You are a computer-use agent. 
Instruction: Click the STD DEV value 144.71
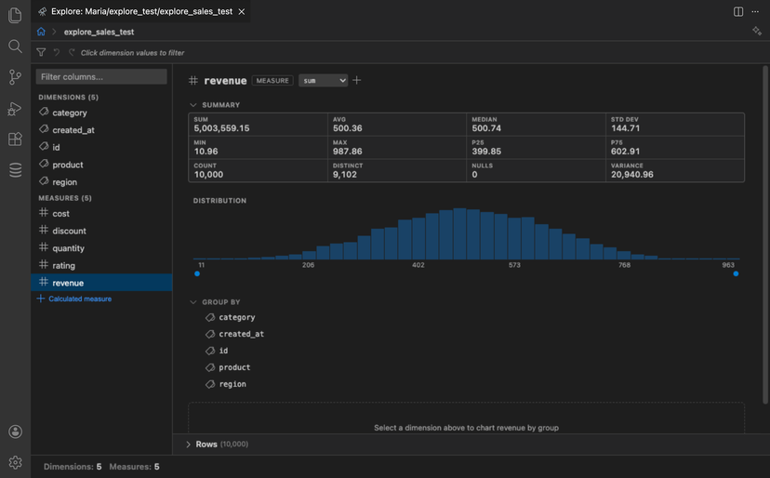coord(625,128)
